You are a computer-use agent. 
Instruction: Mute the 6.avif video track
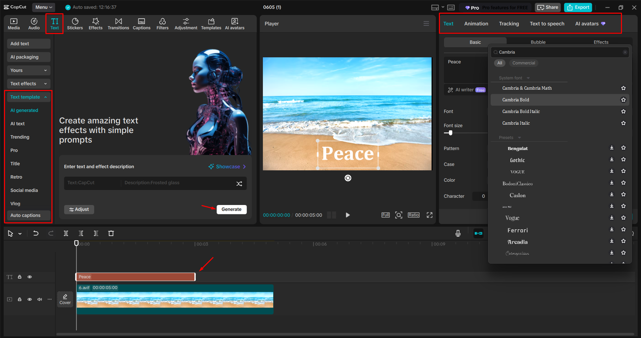[x=39, y=299]
